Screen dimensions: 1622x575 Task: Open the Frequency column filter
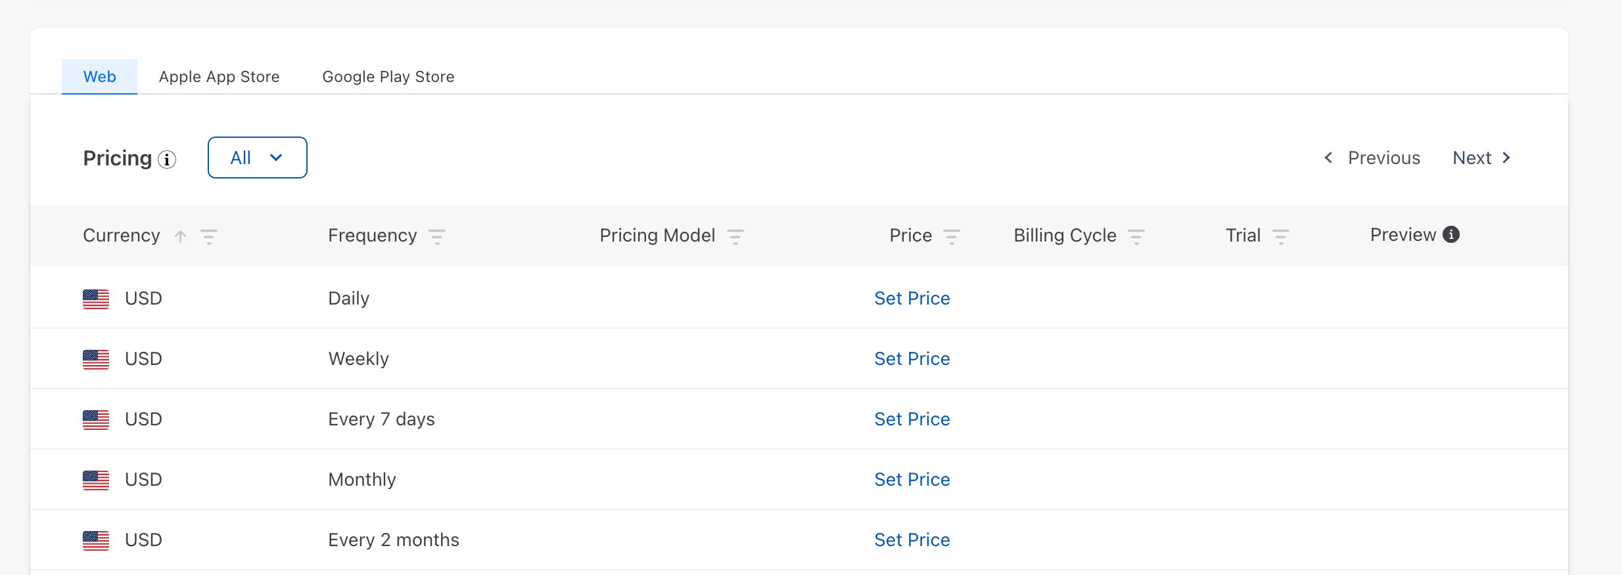coord(437,236)
